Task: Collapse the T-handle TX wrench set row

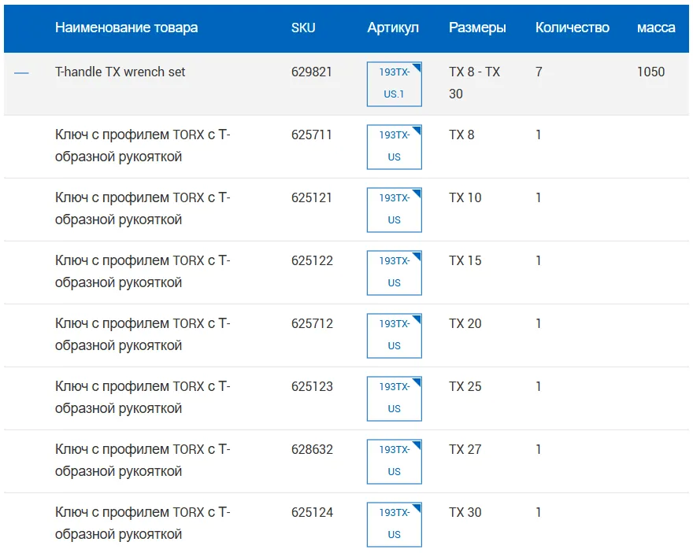Action: [21, 73]
